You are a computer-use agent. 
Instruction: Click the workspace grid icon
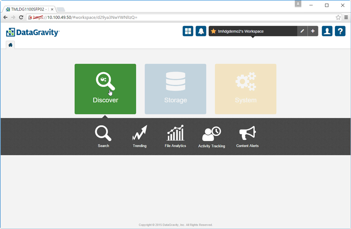click(x=188, y=31)
